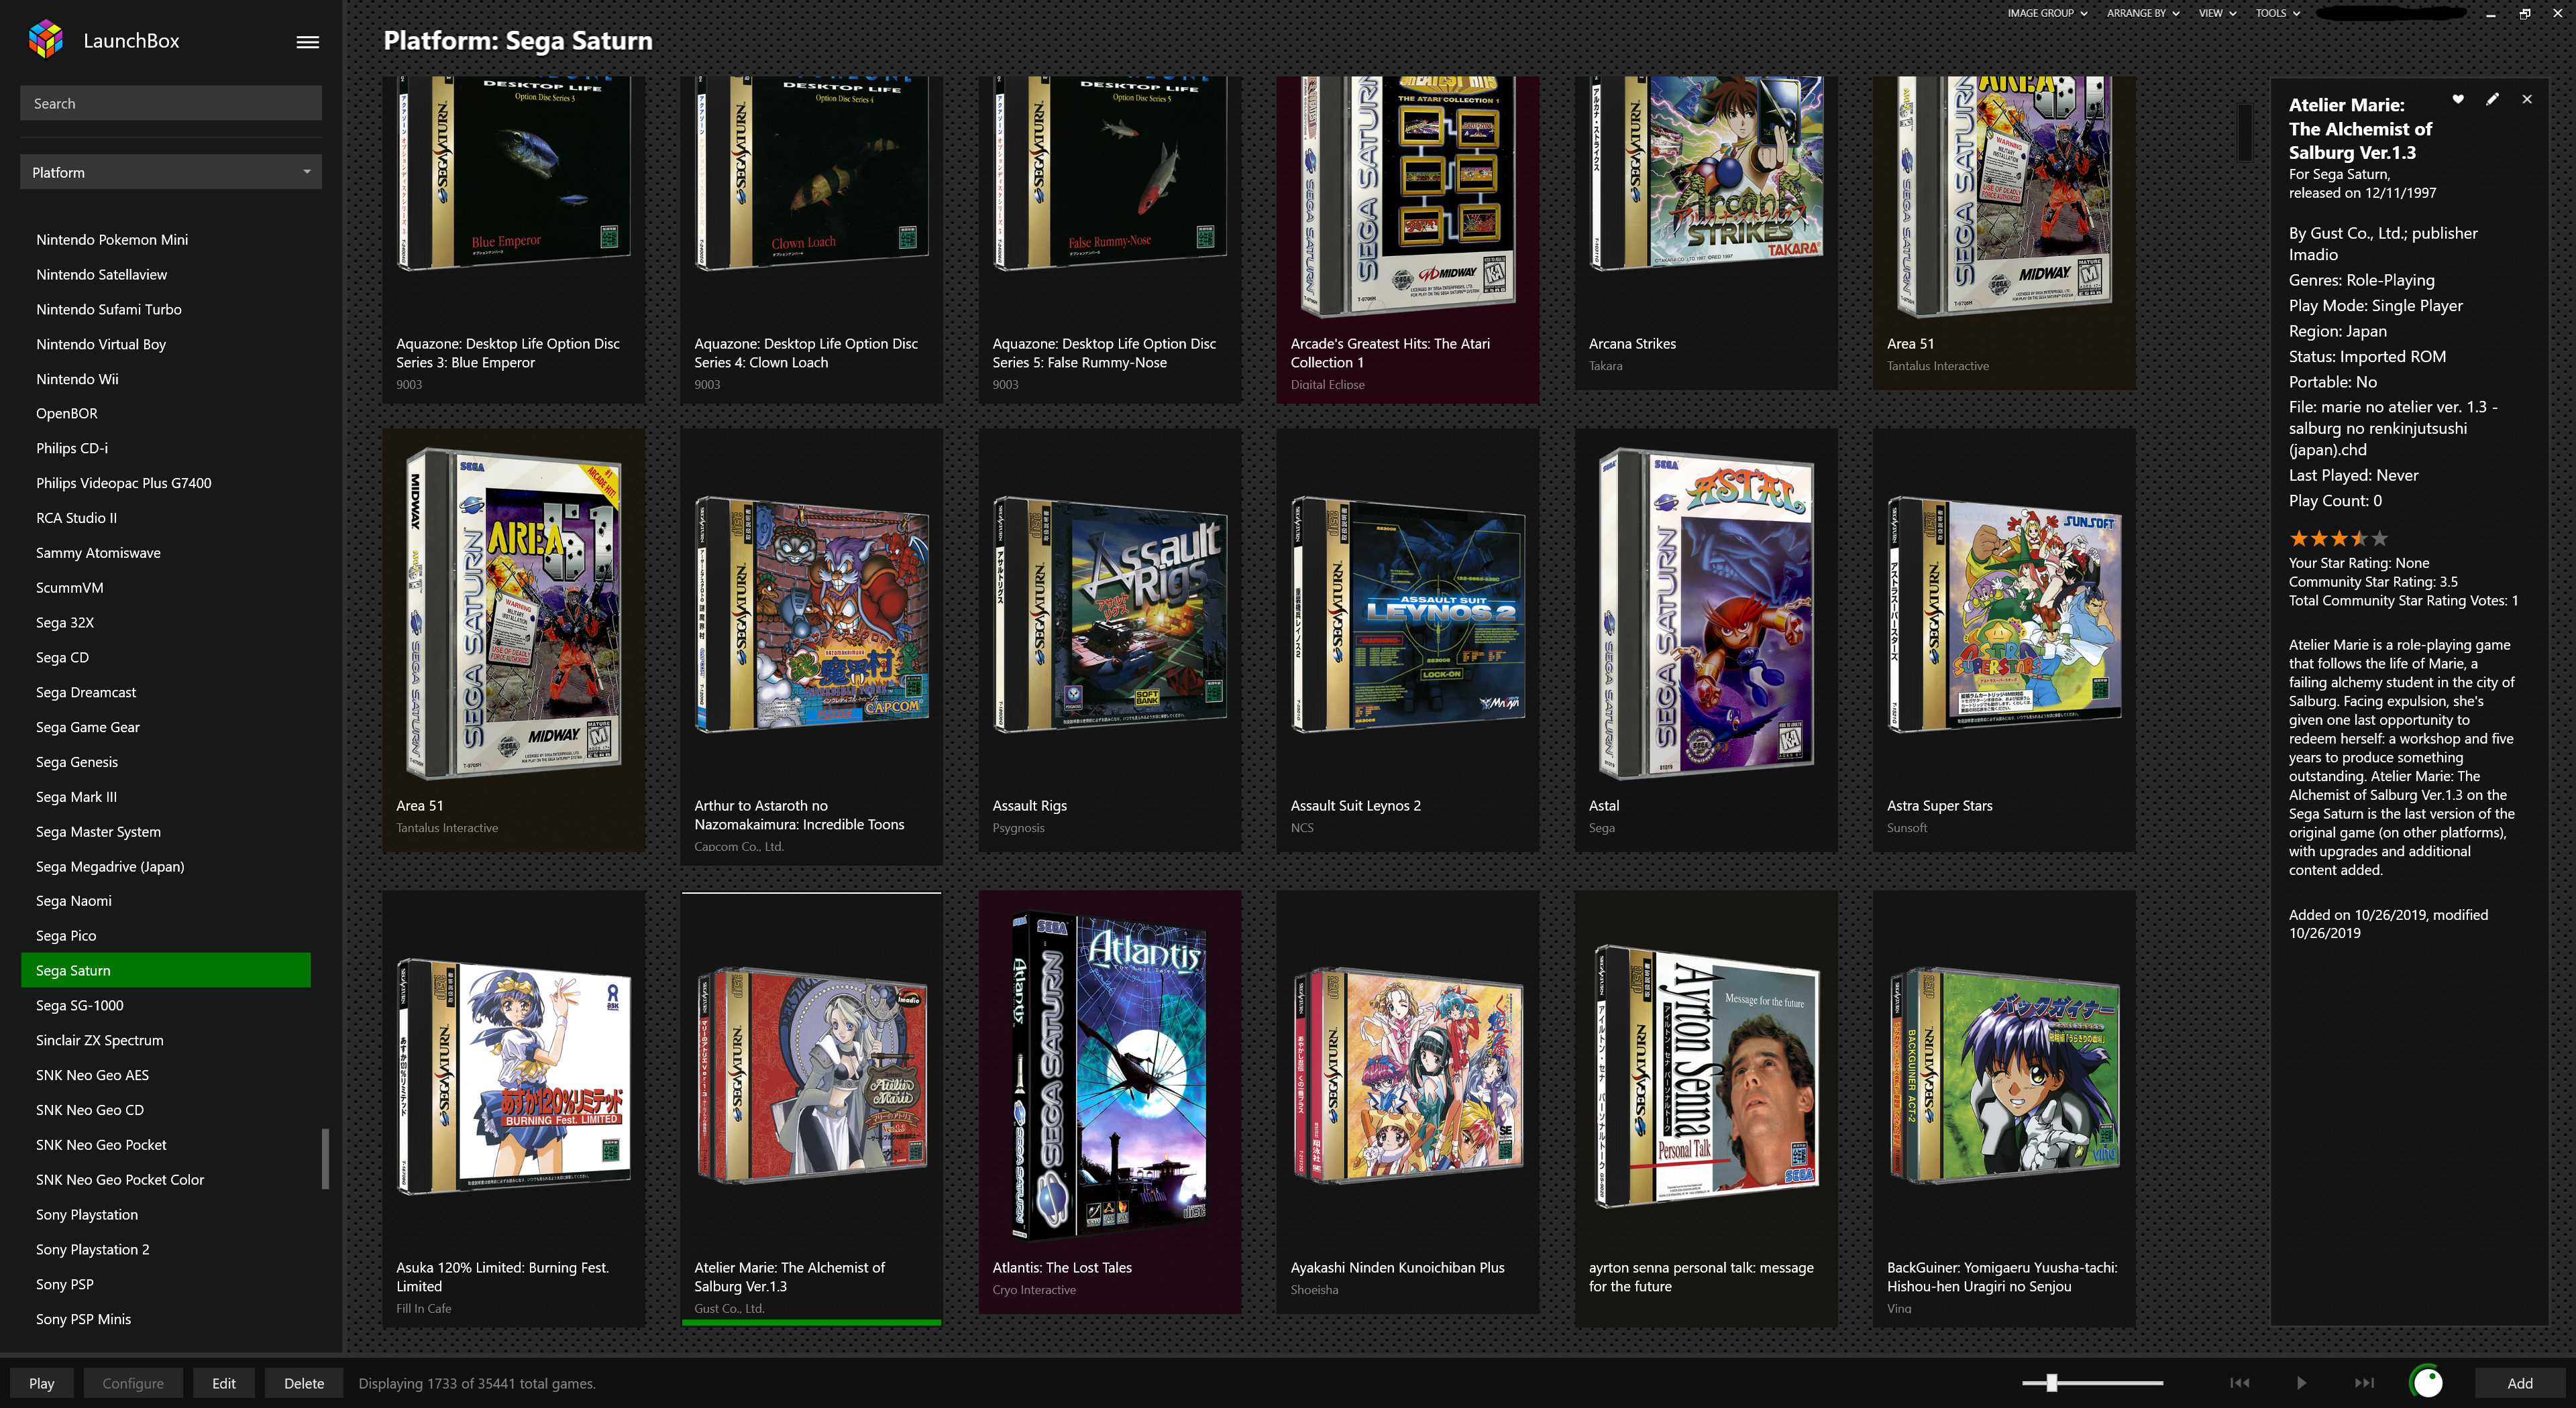Open the Platform filter dropdown
This screenshot has width=2576, height=1408.
[x=171, y=172]
